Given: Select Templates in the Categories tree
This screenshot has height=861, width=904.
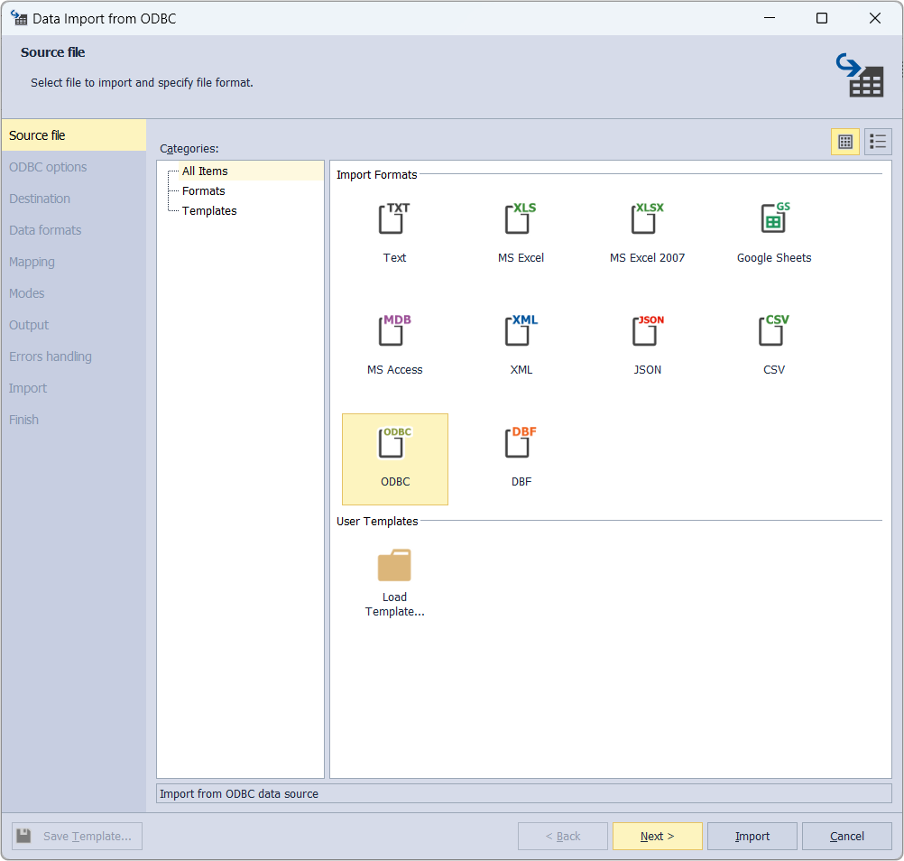Looking at the screenshot, I should tap(209, 210).
